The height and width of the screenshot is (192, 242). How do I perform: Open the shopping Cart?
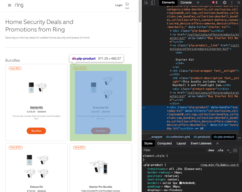(x=127, y=6)
